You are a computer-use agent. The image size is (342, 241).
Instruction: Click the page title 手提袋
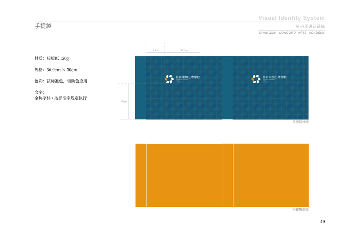43,26
